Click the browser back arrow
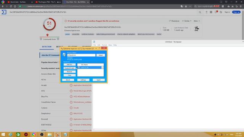The image size is (244, 137). (x=3, y=6)
